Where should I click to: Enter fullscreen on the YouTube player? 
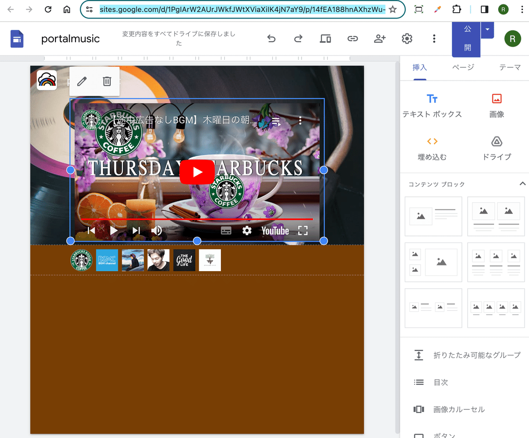pyautogui.click(x=303, y=231)
